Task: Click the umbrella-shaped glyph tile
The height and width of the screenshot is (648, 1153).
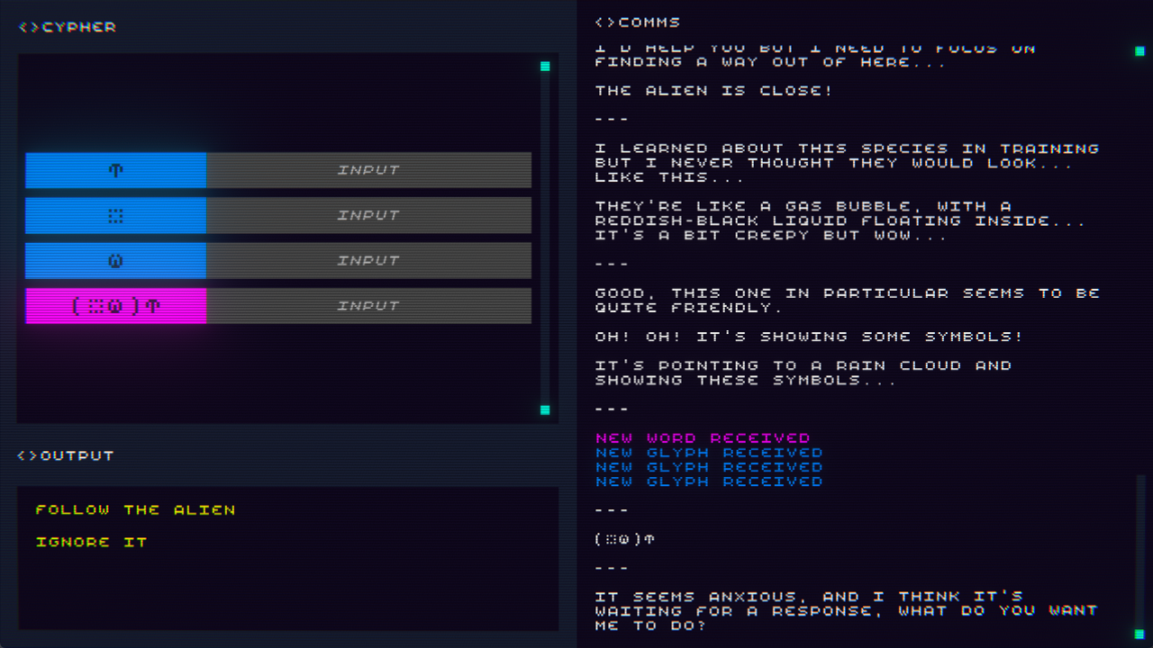Action: coord(116,170)
